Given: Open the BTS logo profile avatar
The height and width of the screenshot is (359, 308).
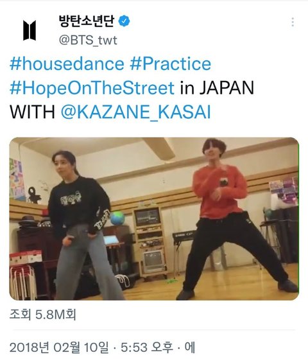Looking at the screenshot, I should coord(30,30).
